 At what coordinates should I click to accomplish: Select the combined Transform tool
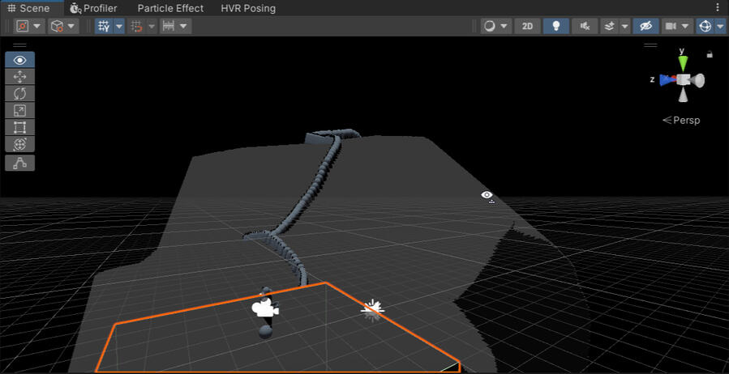[x=20, y=145]
